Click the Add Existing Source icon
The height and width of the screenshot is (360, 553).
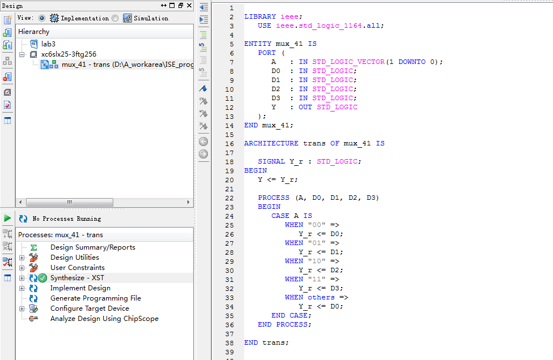[x=7, y=33]
